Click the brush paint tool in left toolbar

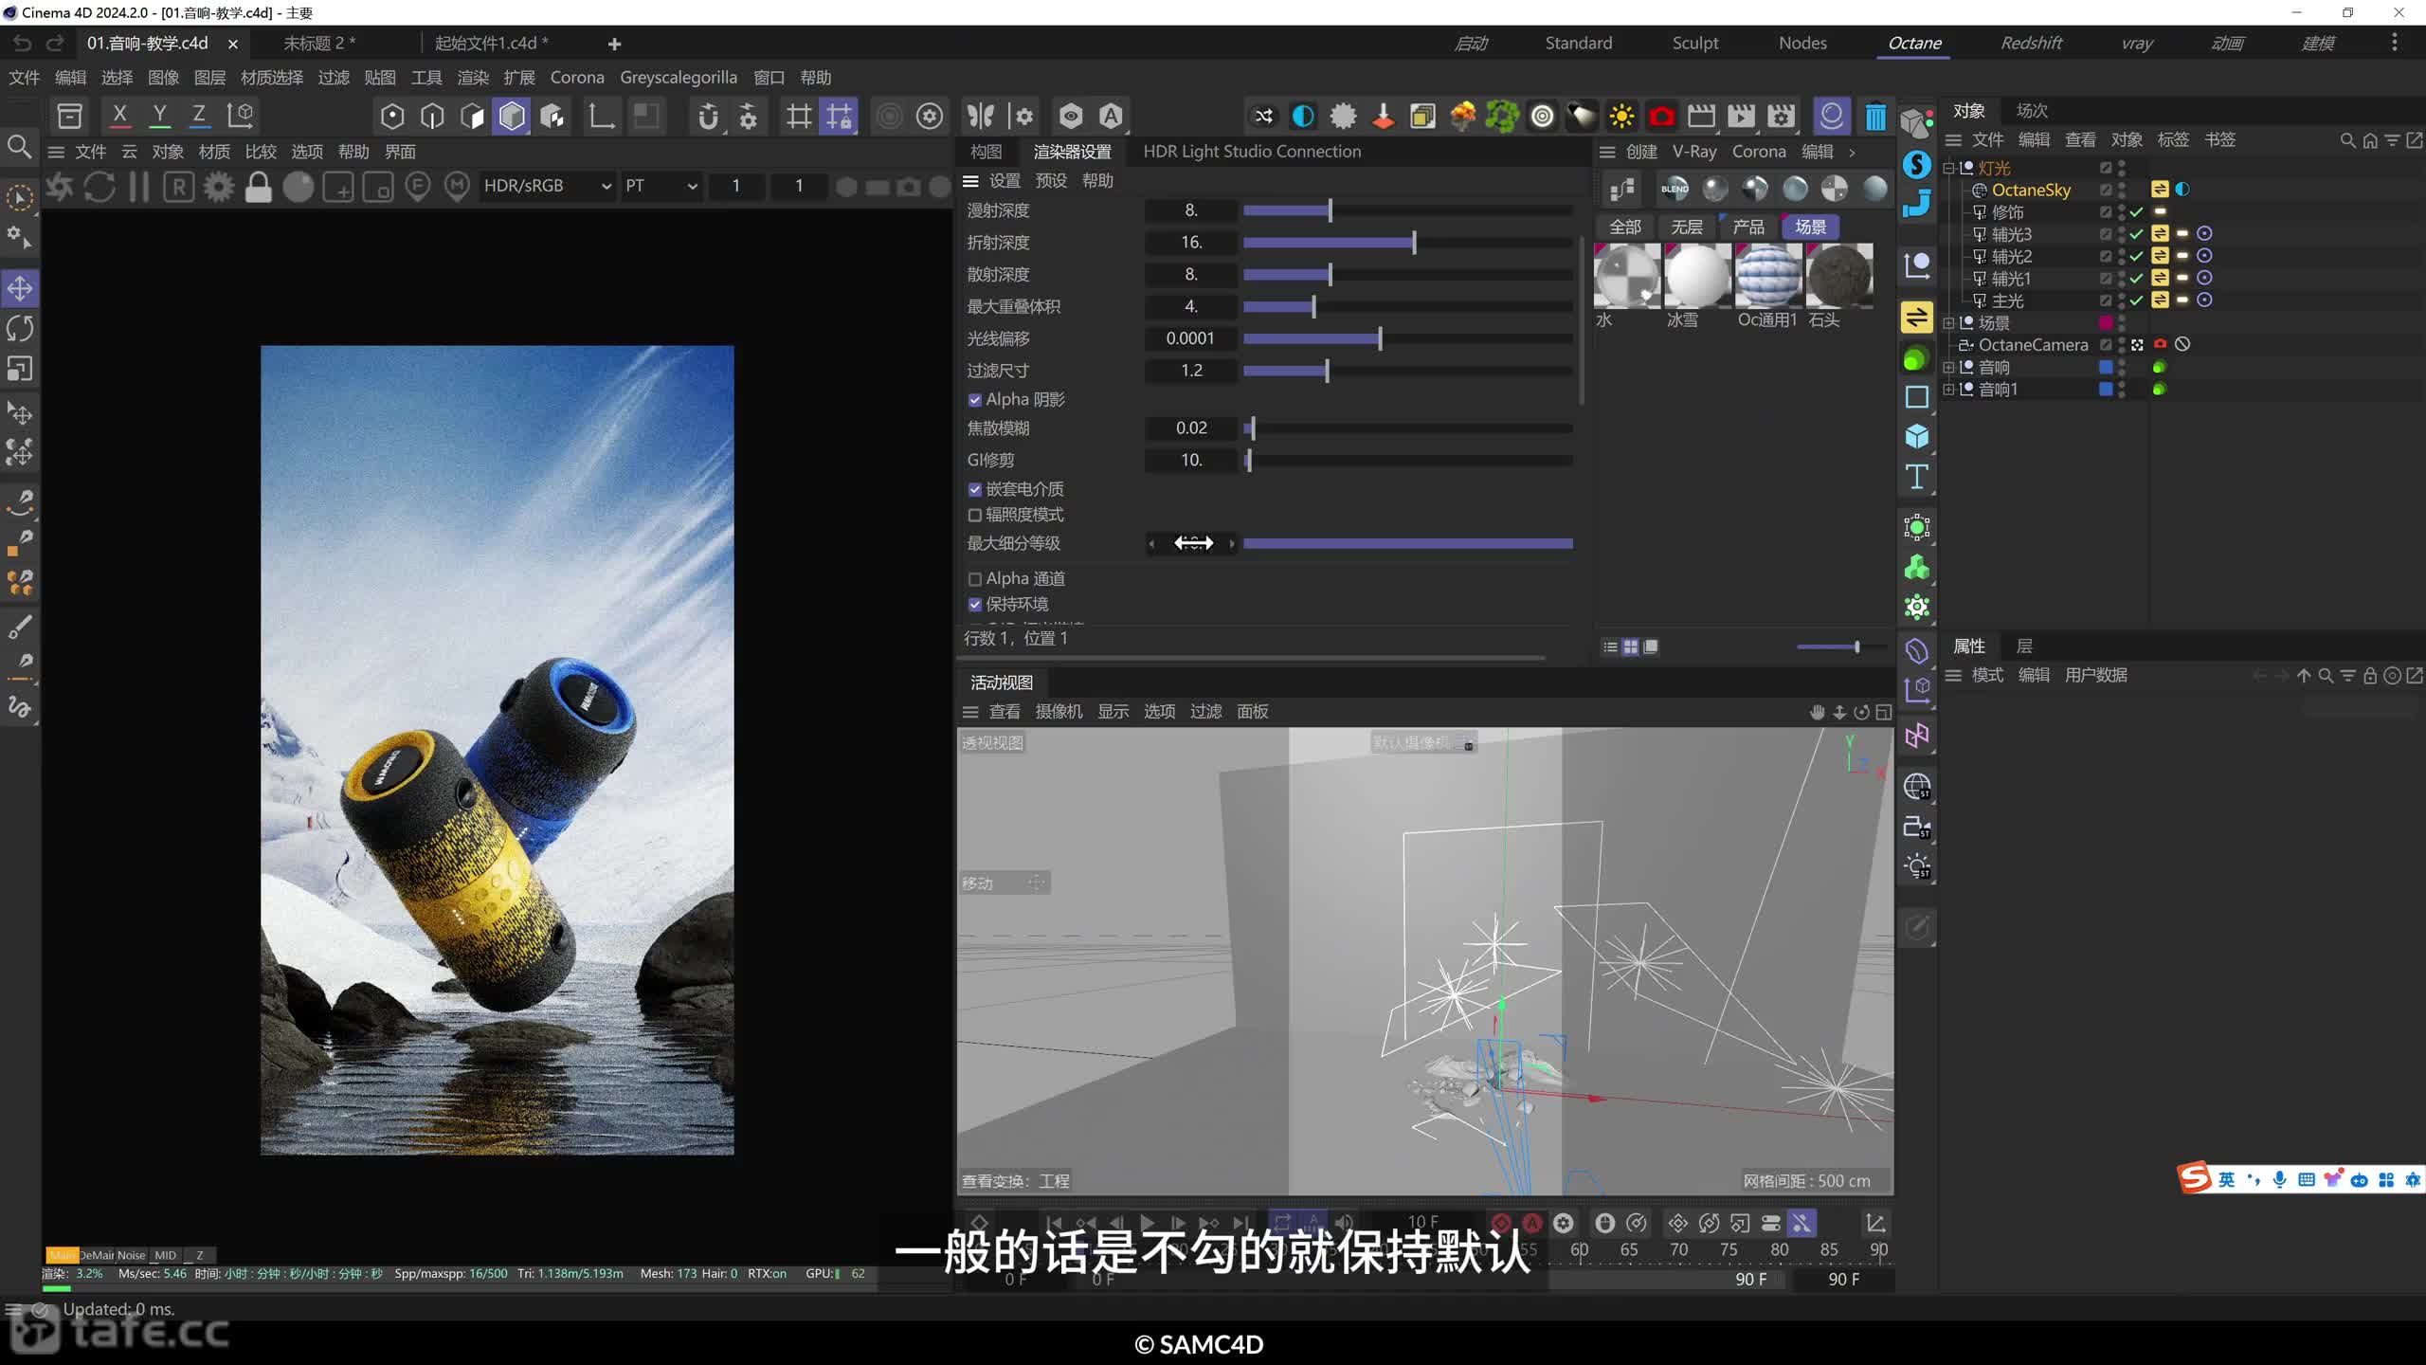click(20, 627)
